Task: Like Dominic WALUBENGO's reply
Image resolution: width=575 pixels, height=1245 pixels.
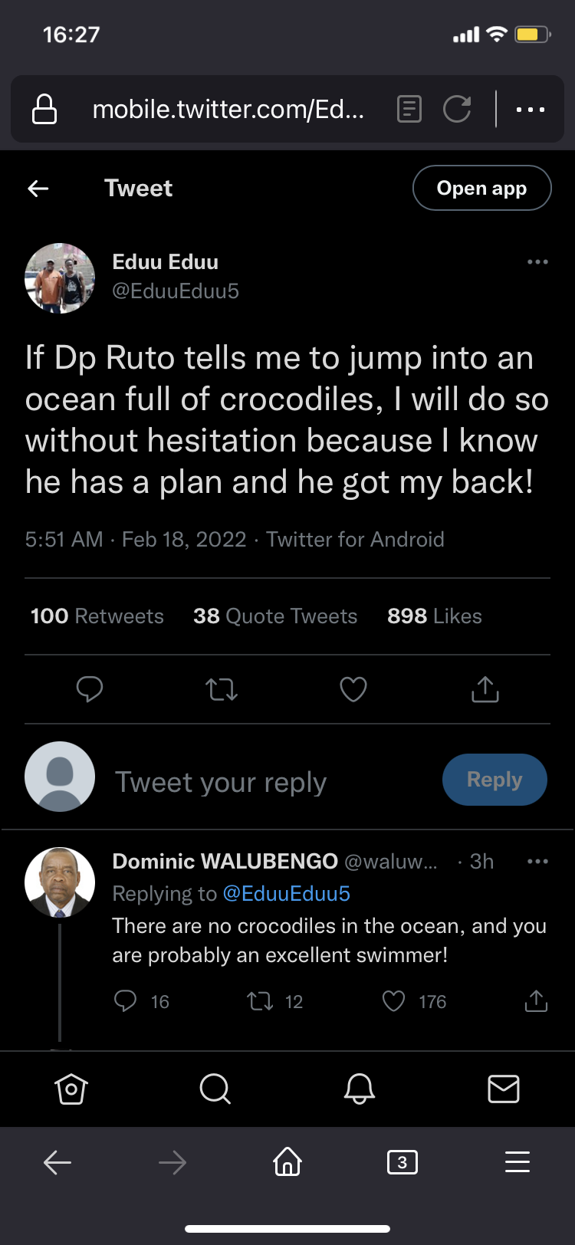Action: pos(394,1001)
